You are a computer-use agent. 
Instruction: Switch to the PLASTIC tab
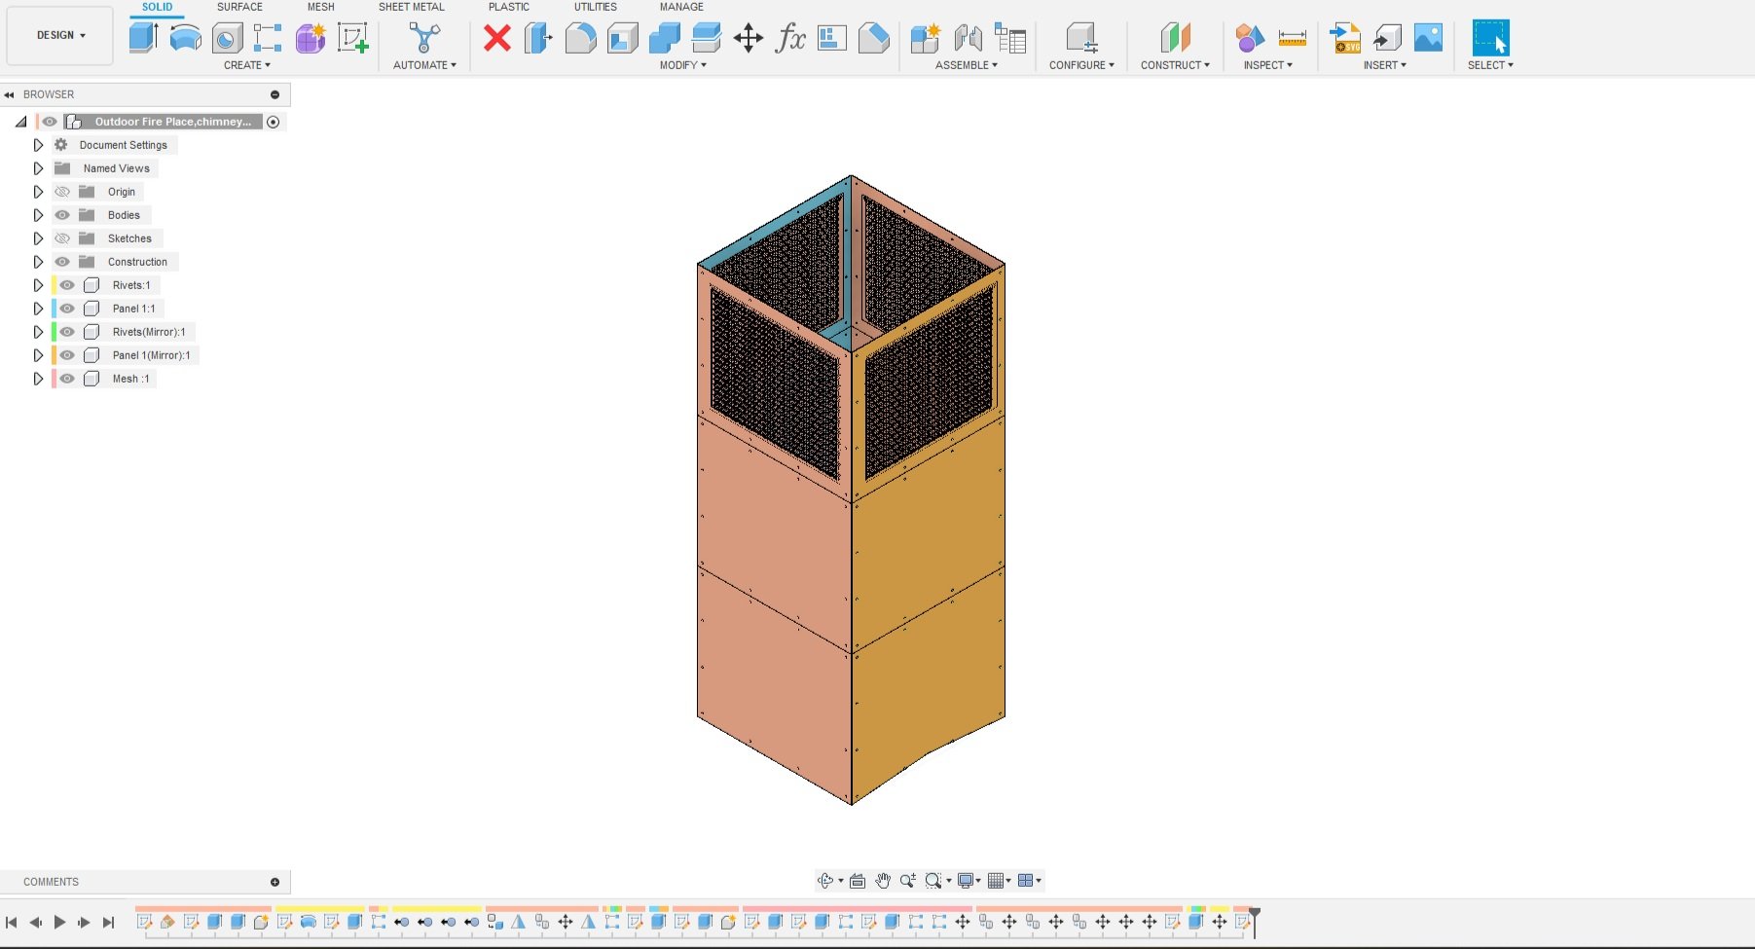point(508,7)
